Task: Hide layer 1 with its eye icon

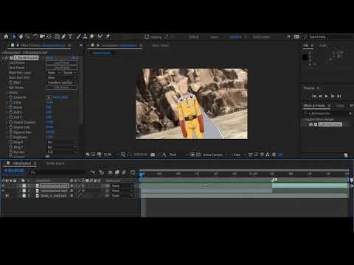Action: (4, 185)
